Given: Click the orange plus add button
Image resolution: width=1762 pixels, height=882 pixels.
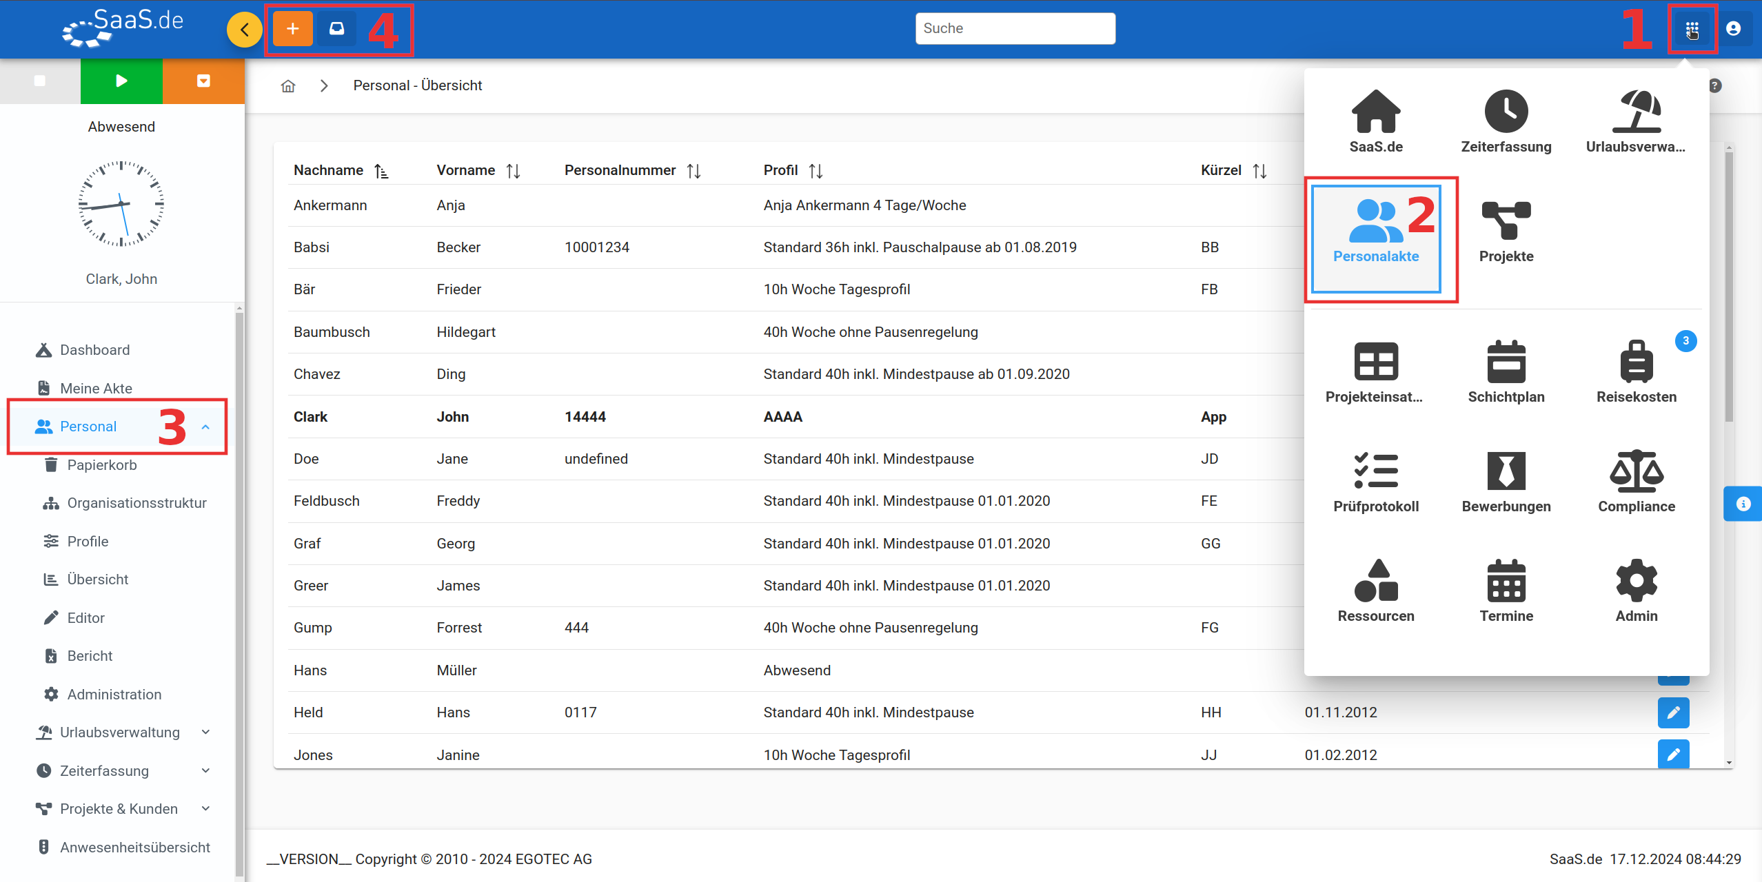Looking at the screenshot, I should [292, 29].
